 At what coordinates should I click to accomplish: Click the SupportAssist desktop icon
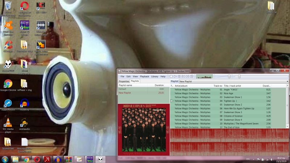[x=8, y=105]
